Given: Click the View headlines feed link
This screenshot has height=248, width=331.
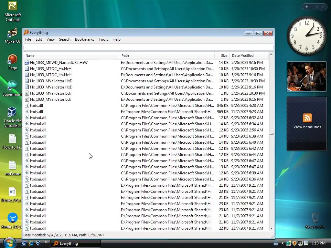Looking at the screenshot, I should (307, 127).
